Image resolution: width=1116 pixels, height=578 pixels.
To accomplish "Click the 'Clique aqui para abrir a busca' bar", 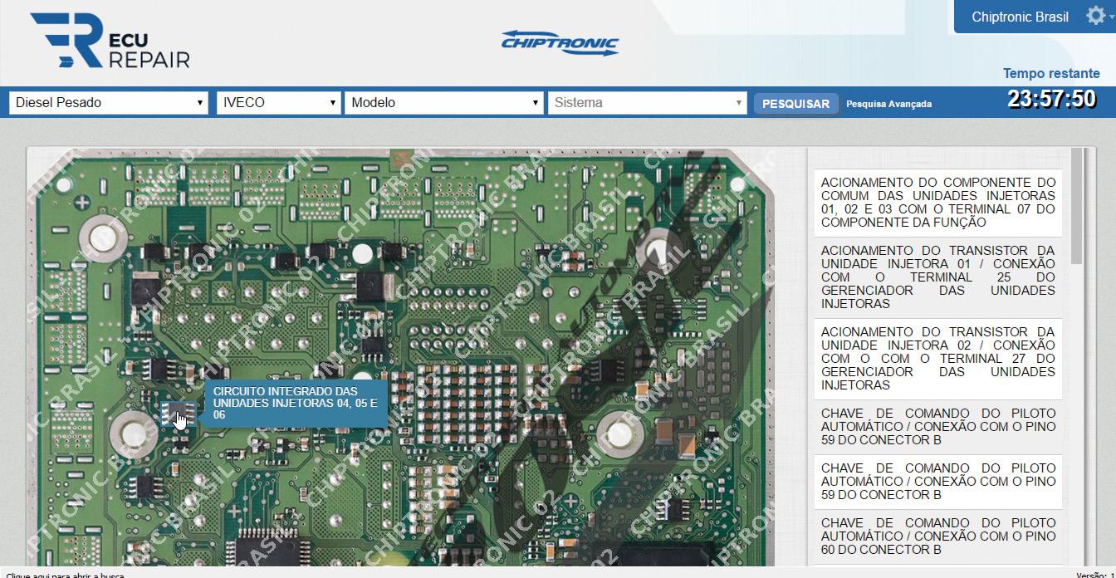I will coord(65,575).
